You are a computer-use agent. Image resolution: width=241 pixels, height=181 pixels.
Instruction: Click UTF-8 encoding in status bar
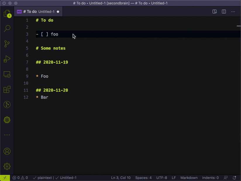point(162,178)
